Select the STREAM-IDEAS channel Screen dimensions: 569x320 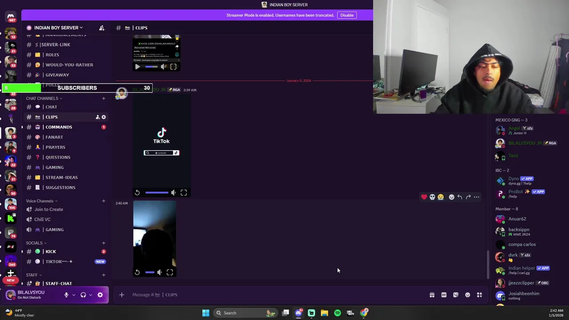point(65,177)
